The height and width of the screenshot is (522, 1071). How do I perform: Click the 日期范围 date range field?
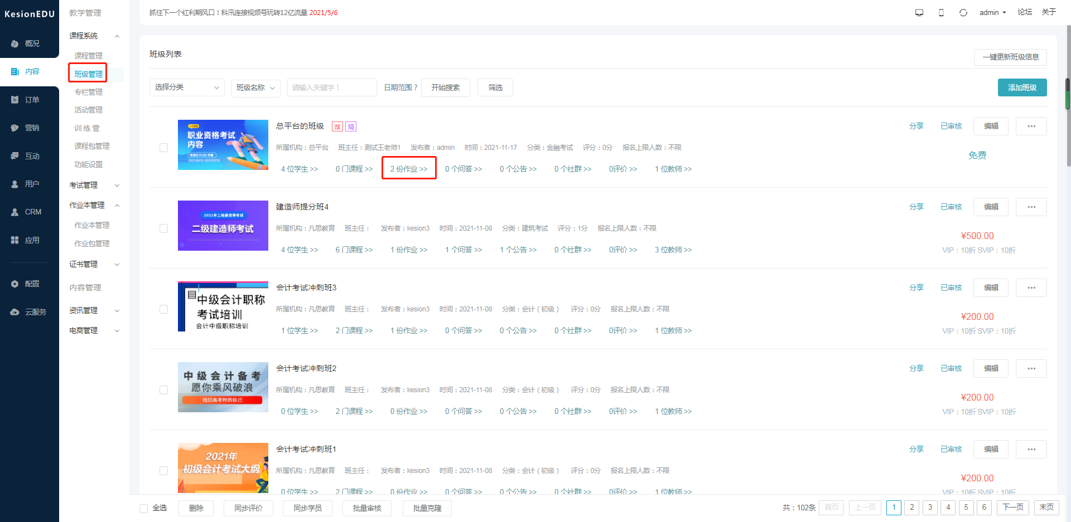coord(401,87)
